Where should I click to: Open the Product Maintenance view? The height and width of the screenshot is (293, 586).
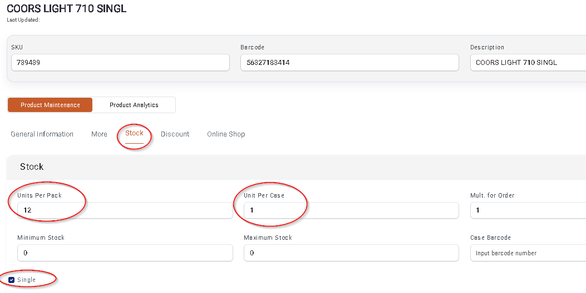click(50, 105)
